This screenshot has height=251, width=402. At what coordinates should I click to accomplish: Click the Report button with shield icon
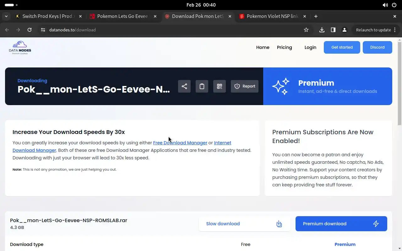(245, 86)
